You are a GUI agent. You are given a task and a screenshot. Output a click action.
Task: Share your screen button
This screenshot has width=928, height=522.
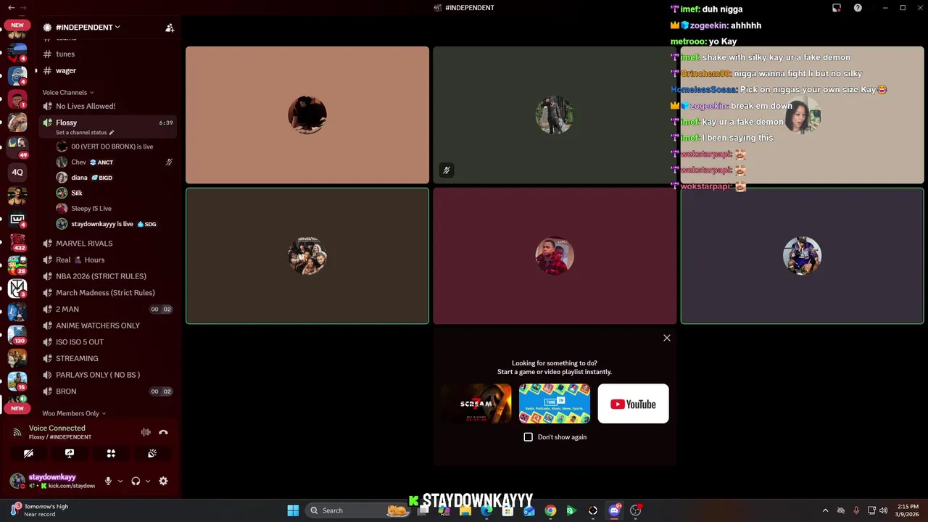(70, 453)
